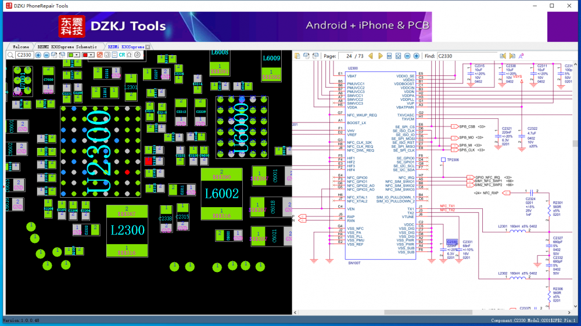Select the highlighted C2330 capacitor in schematic
Image resolution: width=581 pixels, height=326 pixels.
[451, 242]
